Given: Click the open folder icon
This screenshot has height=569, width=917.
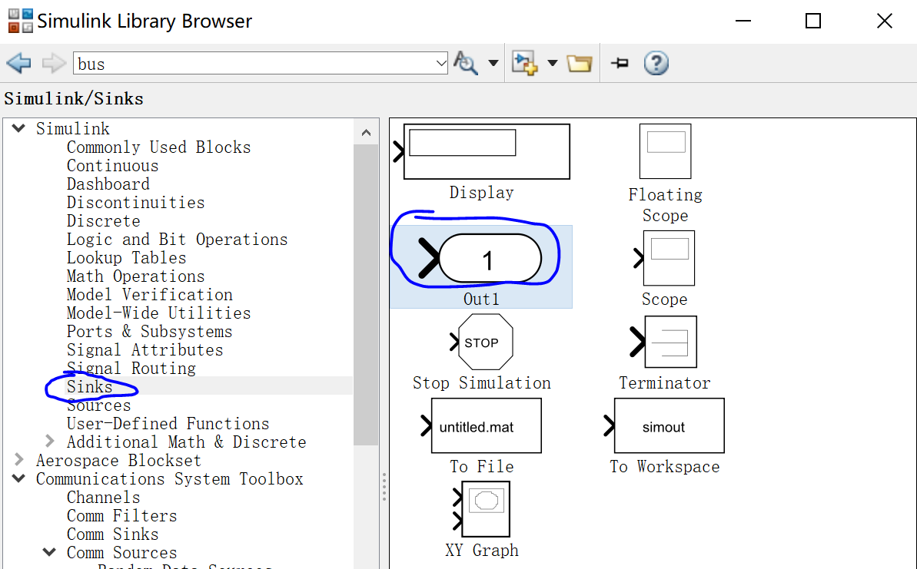Looking at the screenshot, I should point(580,62).
